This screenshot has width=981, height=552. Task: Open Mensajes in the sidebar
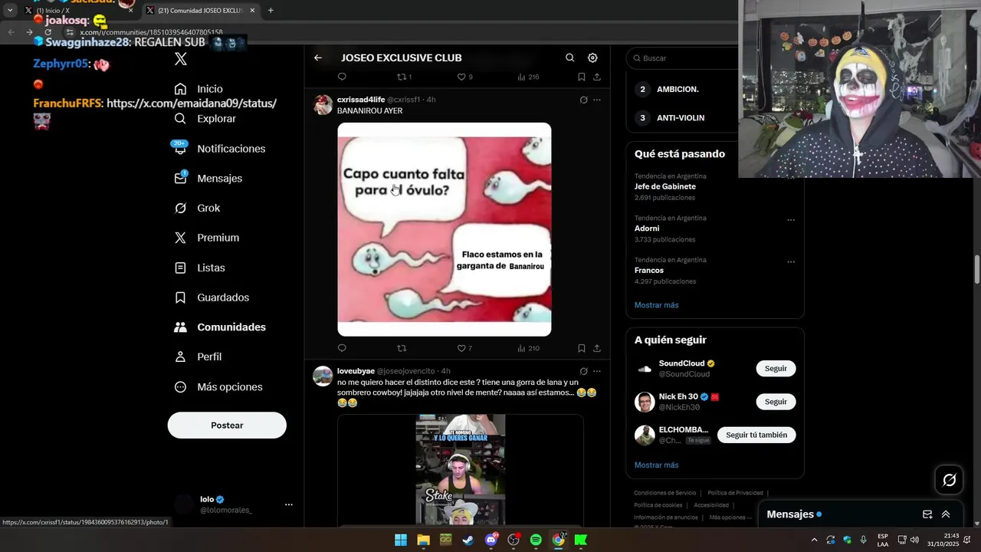(x=208, y=178)
